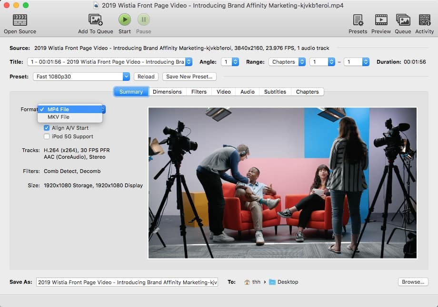Click the Comb Detect, Decomb filters text

(72, 171)
